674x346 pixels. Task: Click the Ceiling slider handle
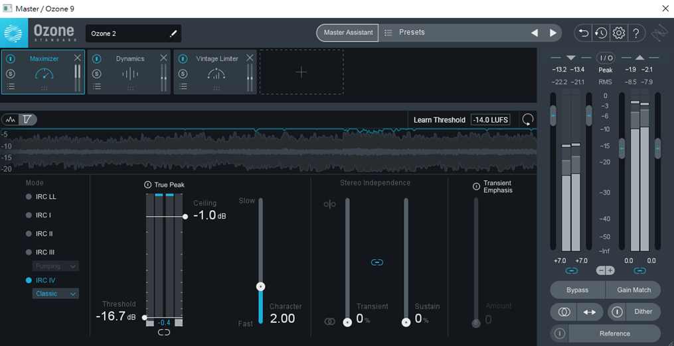185,216
